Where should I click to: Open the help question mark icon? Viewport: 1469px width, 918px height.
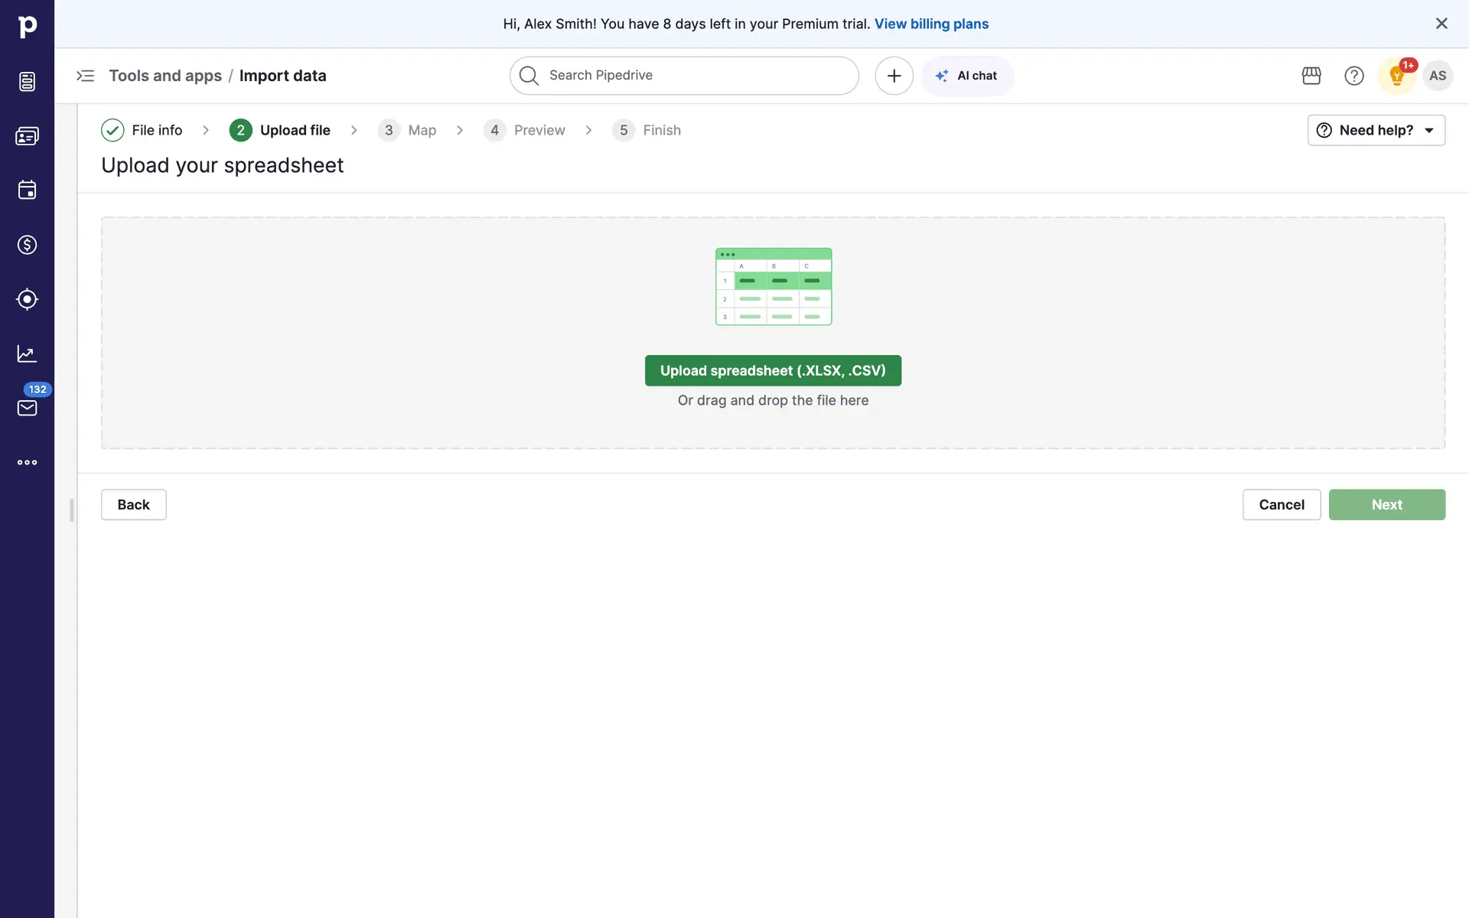pos(1354,76)
